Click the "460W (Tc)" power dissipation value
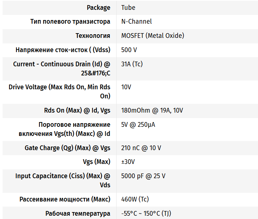The width and height of the screenshot is (258, 219). tap(135, 199)
